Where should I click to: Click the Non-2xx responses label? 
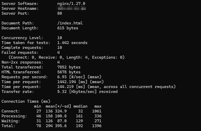point(22,62)
